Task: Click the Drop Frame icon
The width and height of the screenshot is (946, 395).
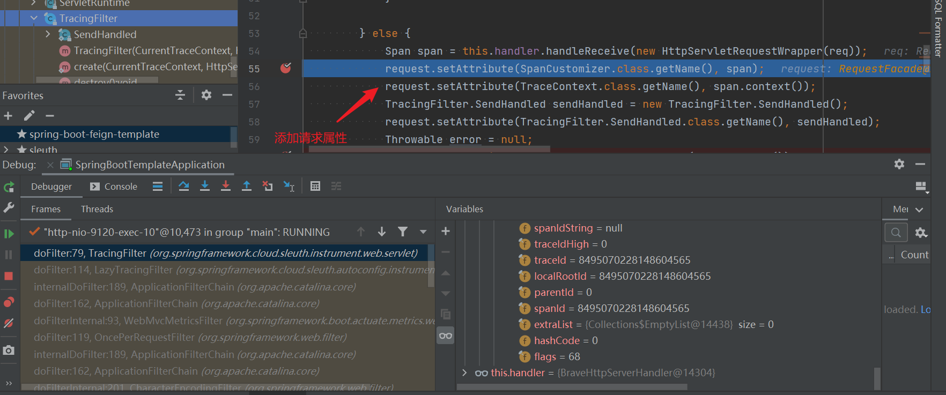Action: [x=268, y=186]
